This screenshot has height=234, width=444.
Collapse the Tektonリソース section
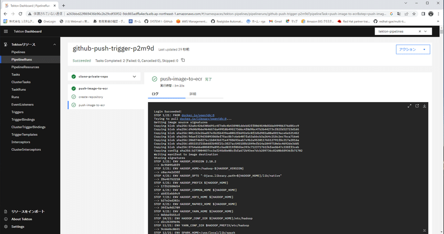click(x=54, y=44)
